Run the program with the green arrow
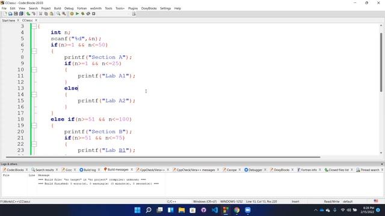The image size is (385, 216). pyautogui.click(x=77, y=14)
